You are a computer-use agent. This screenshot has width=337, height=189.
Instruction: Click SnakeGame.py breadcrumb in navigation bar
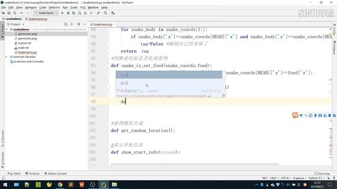(38, 19)
